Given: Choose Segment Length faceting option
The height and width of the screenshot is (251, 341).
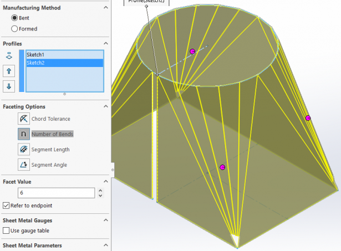Looking at the screenshot, I should 24,149.
